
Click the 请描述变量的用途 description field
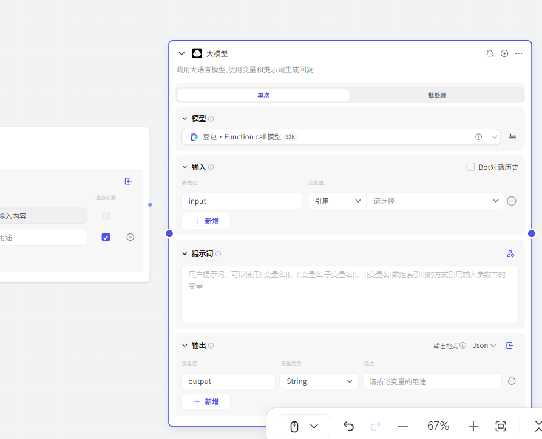432,381
